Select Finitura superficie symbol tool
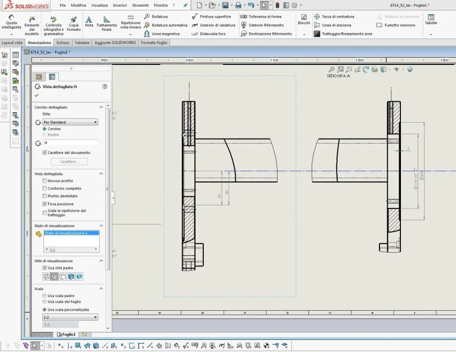The image size is (456, 352). coord(211,16)
